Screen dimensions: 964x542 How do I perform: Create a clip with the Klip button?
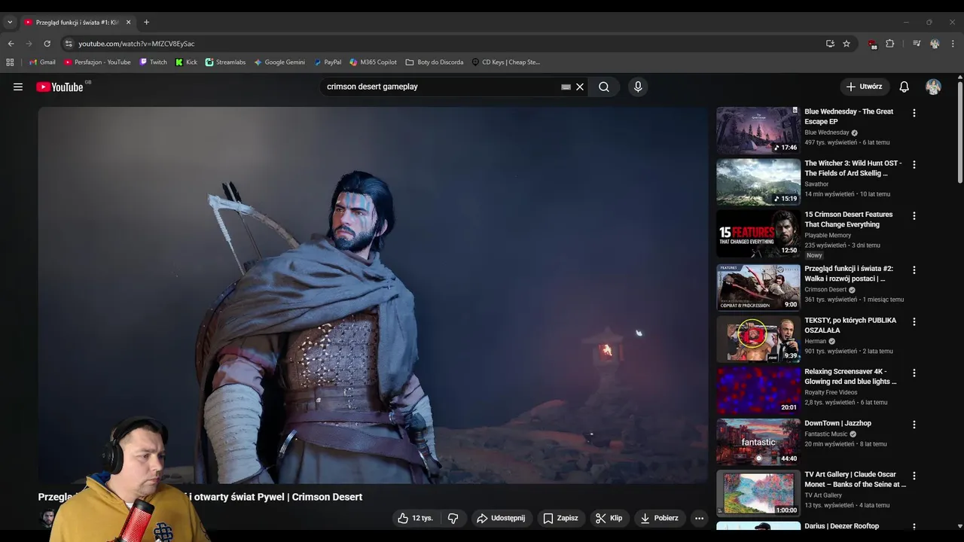[x=609, y=518]
